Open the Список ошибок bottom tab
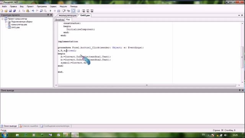Screen dimensions: 245x138 click(x=29, y=126)
